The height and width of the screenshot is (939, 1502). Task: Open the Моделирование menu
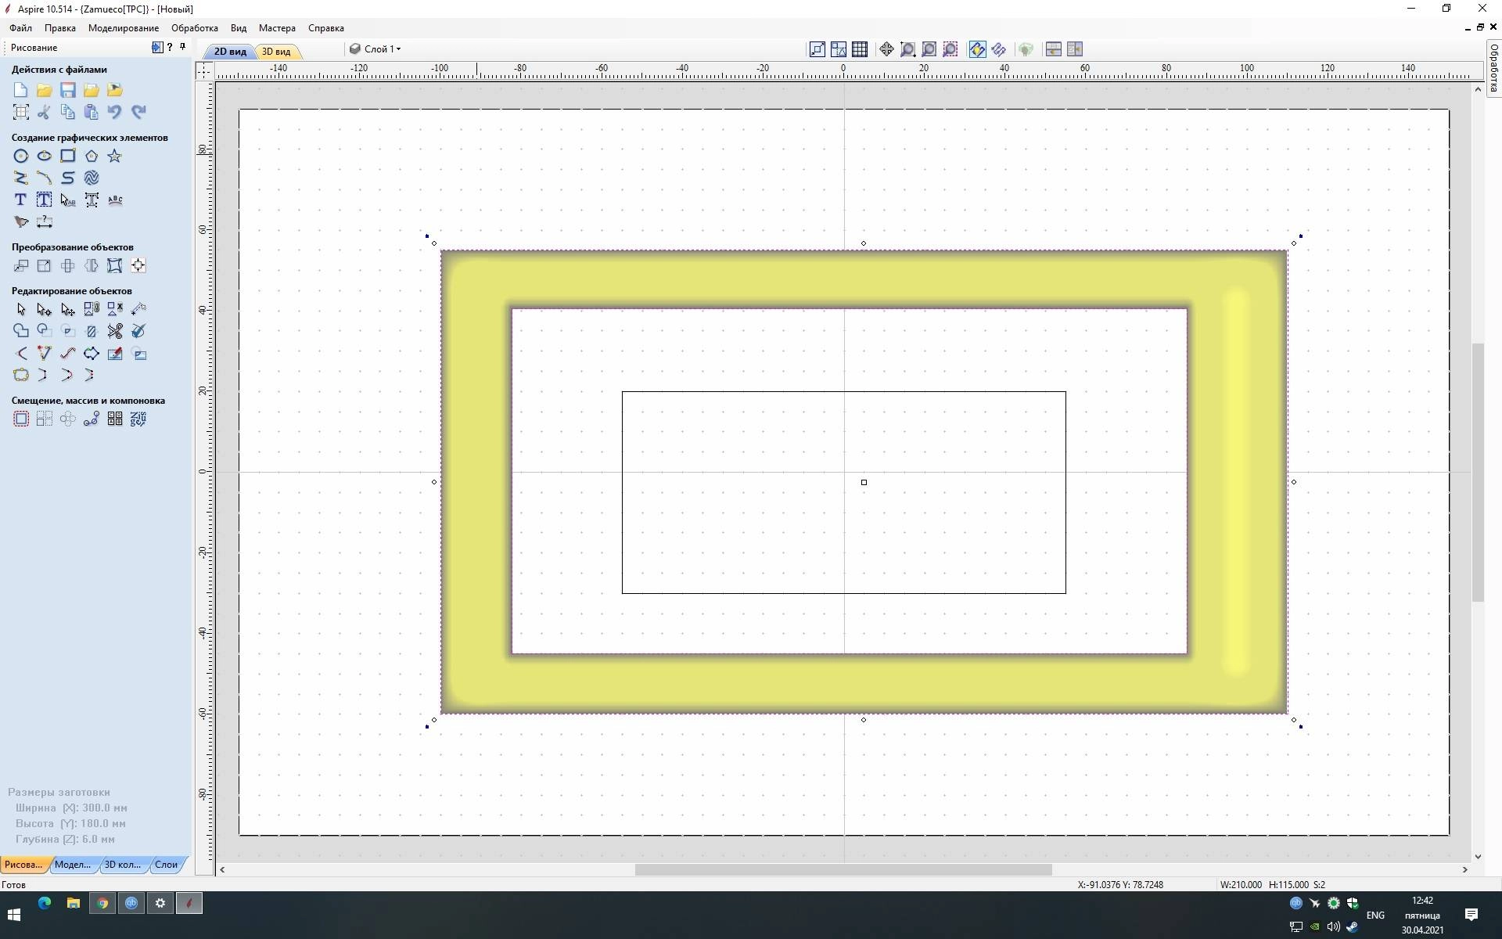tap(124, 27)
